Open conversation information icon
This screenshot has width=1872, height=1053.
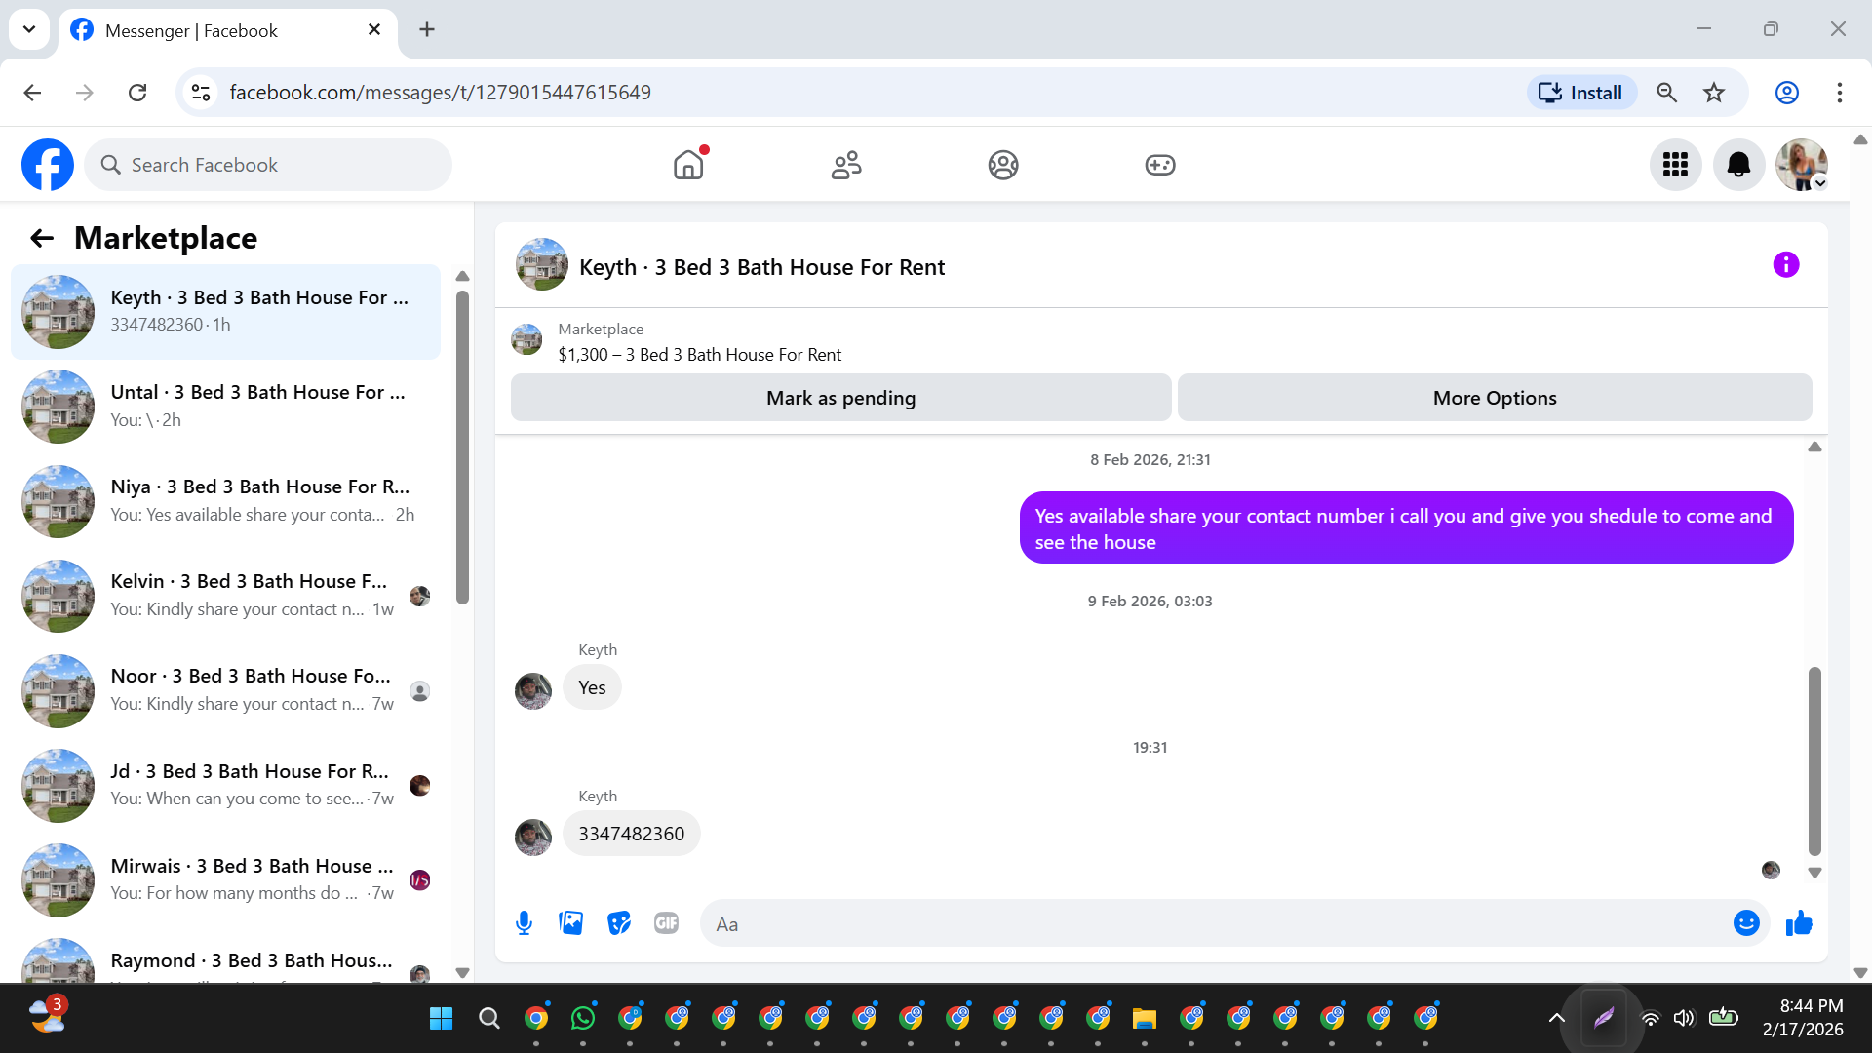click(1785, 265)
